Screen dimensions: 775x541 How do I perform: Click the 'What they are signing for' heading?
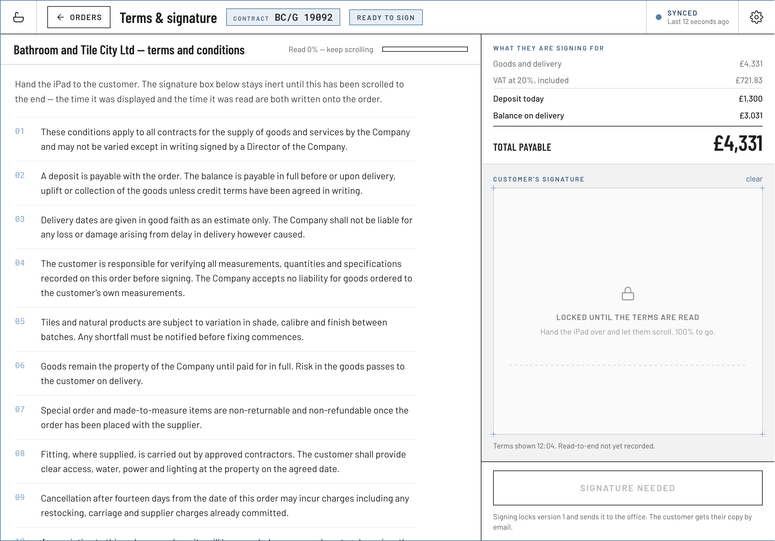pos(549,48)
